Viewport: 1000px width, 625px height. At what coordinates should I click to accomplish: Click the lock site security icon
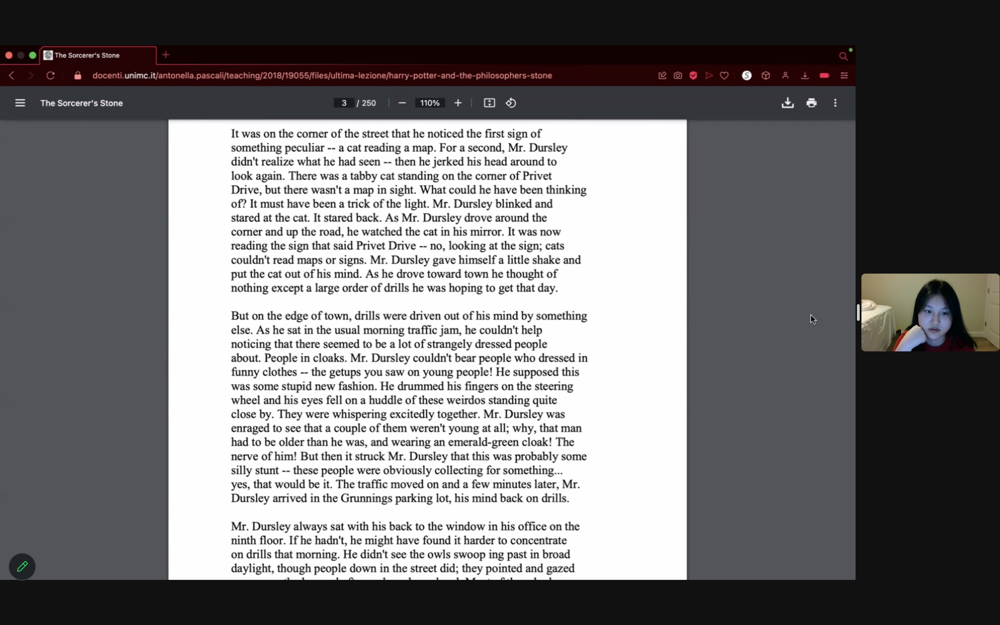click(x=78, y=76)
